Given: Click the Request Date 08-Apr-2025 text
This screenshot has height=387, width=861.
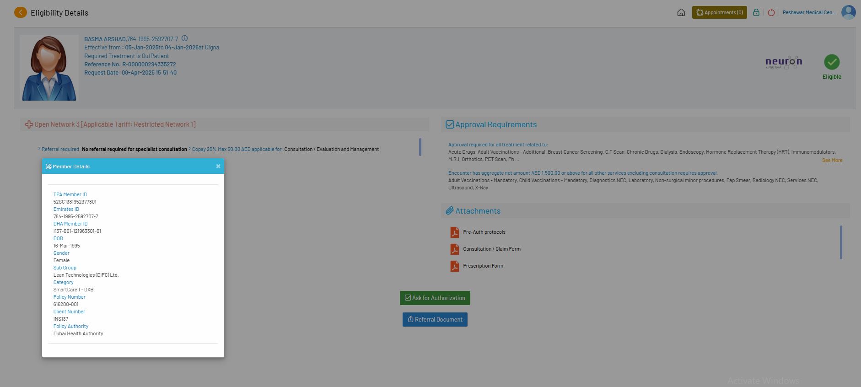Looking at the screenshot, I should [130, 73].
